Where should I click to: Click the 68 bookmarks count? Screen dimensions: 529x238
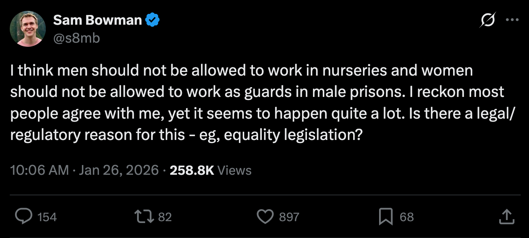click(x=407, y=217)
